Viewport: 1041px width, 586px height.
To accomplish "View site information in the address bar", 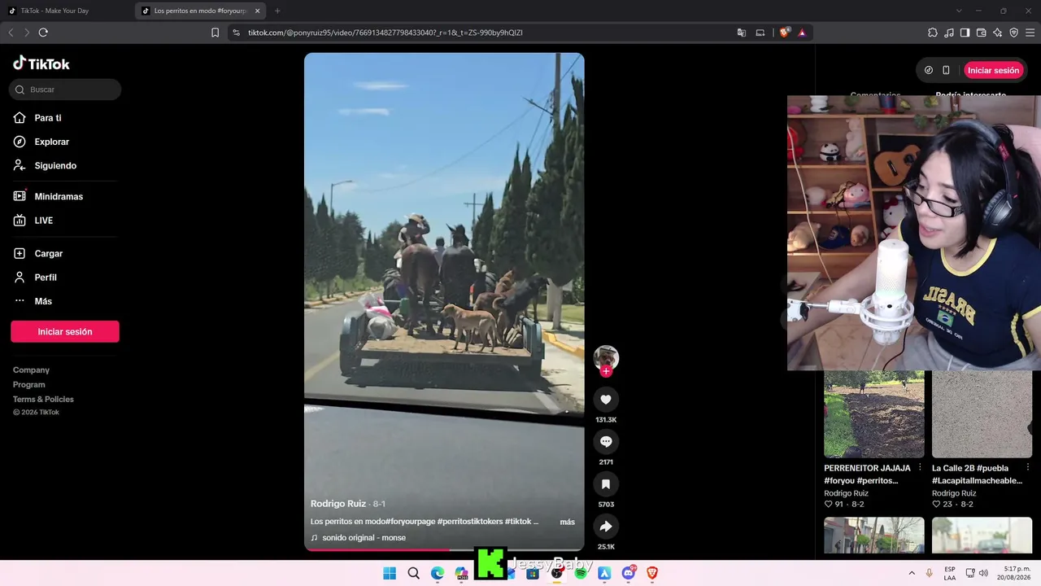I will [x=236, y=33].
